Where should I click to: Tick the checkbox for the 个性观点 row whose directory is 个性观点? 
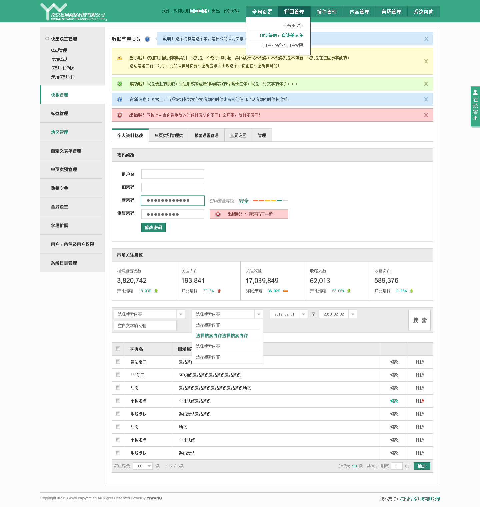point(118,440)
